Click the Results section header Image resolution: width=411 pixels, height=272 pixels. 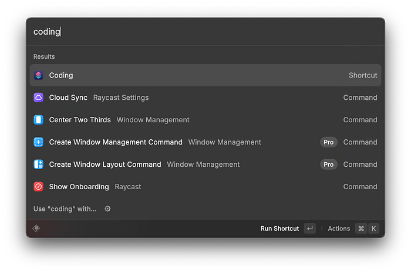(44, 56)
